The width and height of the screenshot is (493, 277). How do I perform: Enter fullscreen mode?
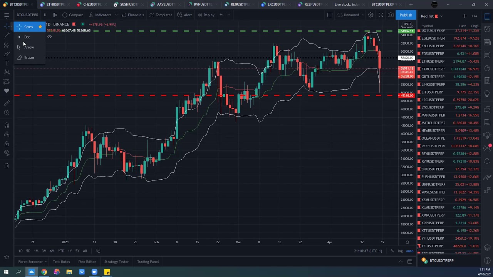(x=381, y=15)
